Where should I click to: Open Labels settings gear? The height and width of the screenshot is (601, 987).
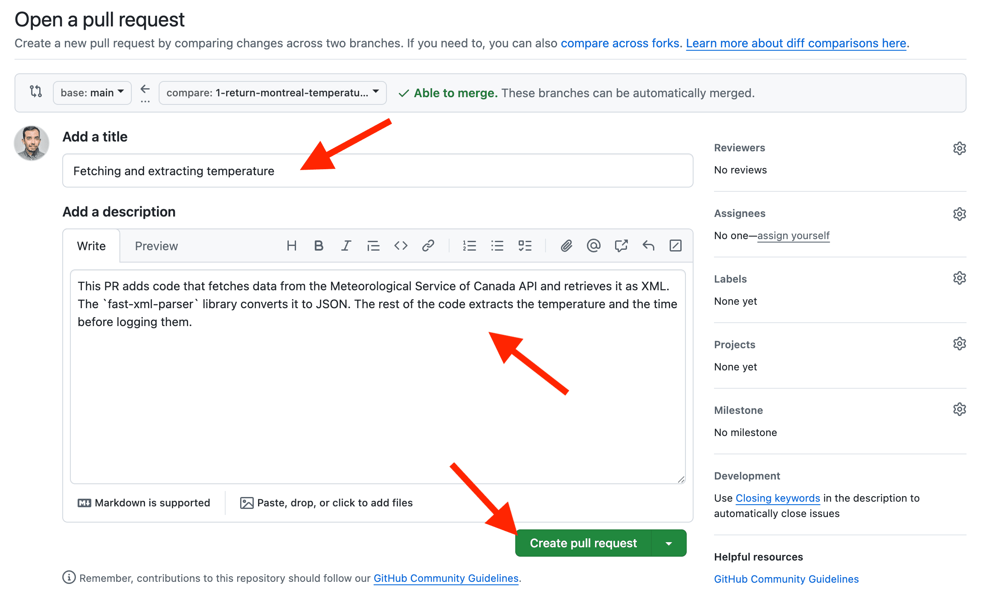960,278
